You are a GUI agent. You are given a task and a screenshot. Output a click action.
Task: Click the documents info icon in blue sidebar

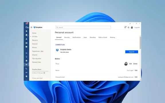(x=27, y=35)
